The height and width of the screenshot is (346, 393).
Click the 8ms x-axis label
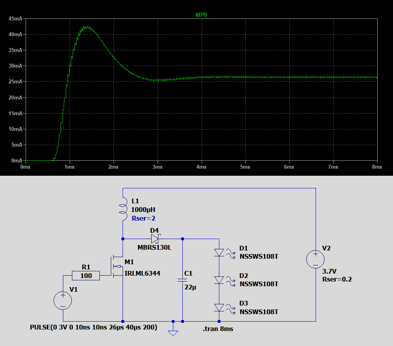coord(377,167)
